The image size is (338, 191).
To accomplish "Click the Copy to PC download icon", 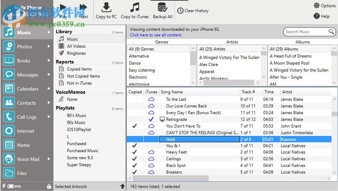I will pos(106,7).
